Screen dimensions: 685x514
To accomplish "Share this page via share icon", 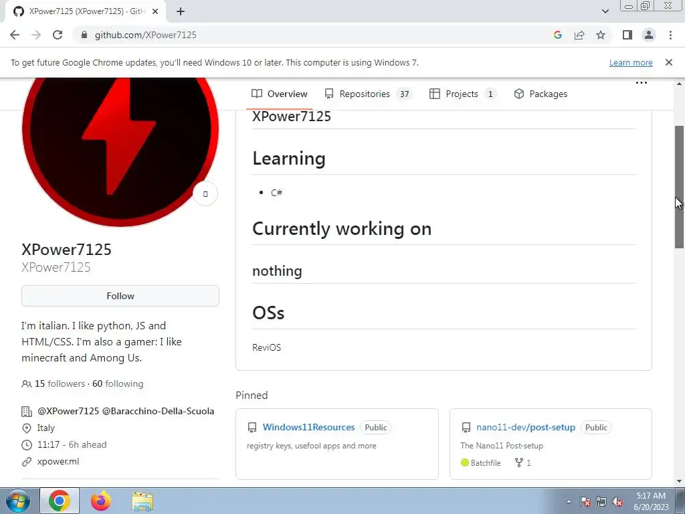I will pos(579,35).
